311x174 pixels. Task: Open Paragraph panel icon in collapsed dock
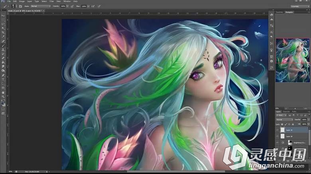(272, 37)
